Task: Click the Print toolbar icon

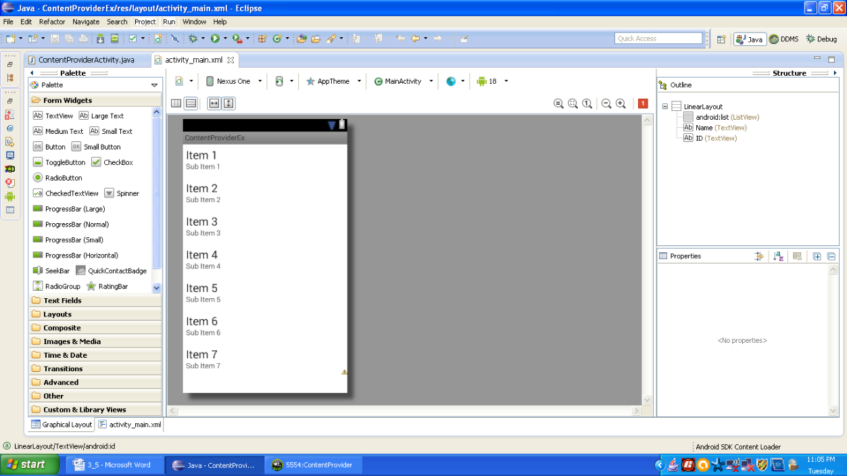Action: click(x=83, y=39)
